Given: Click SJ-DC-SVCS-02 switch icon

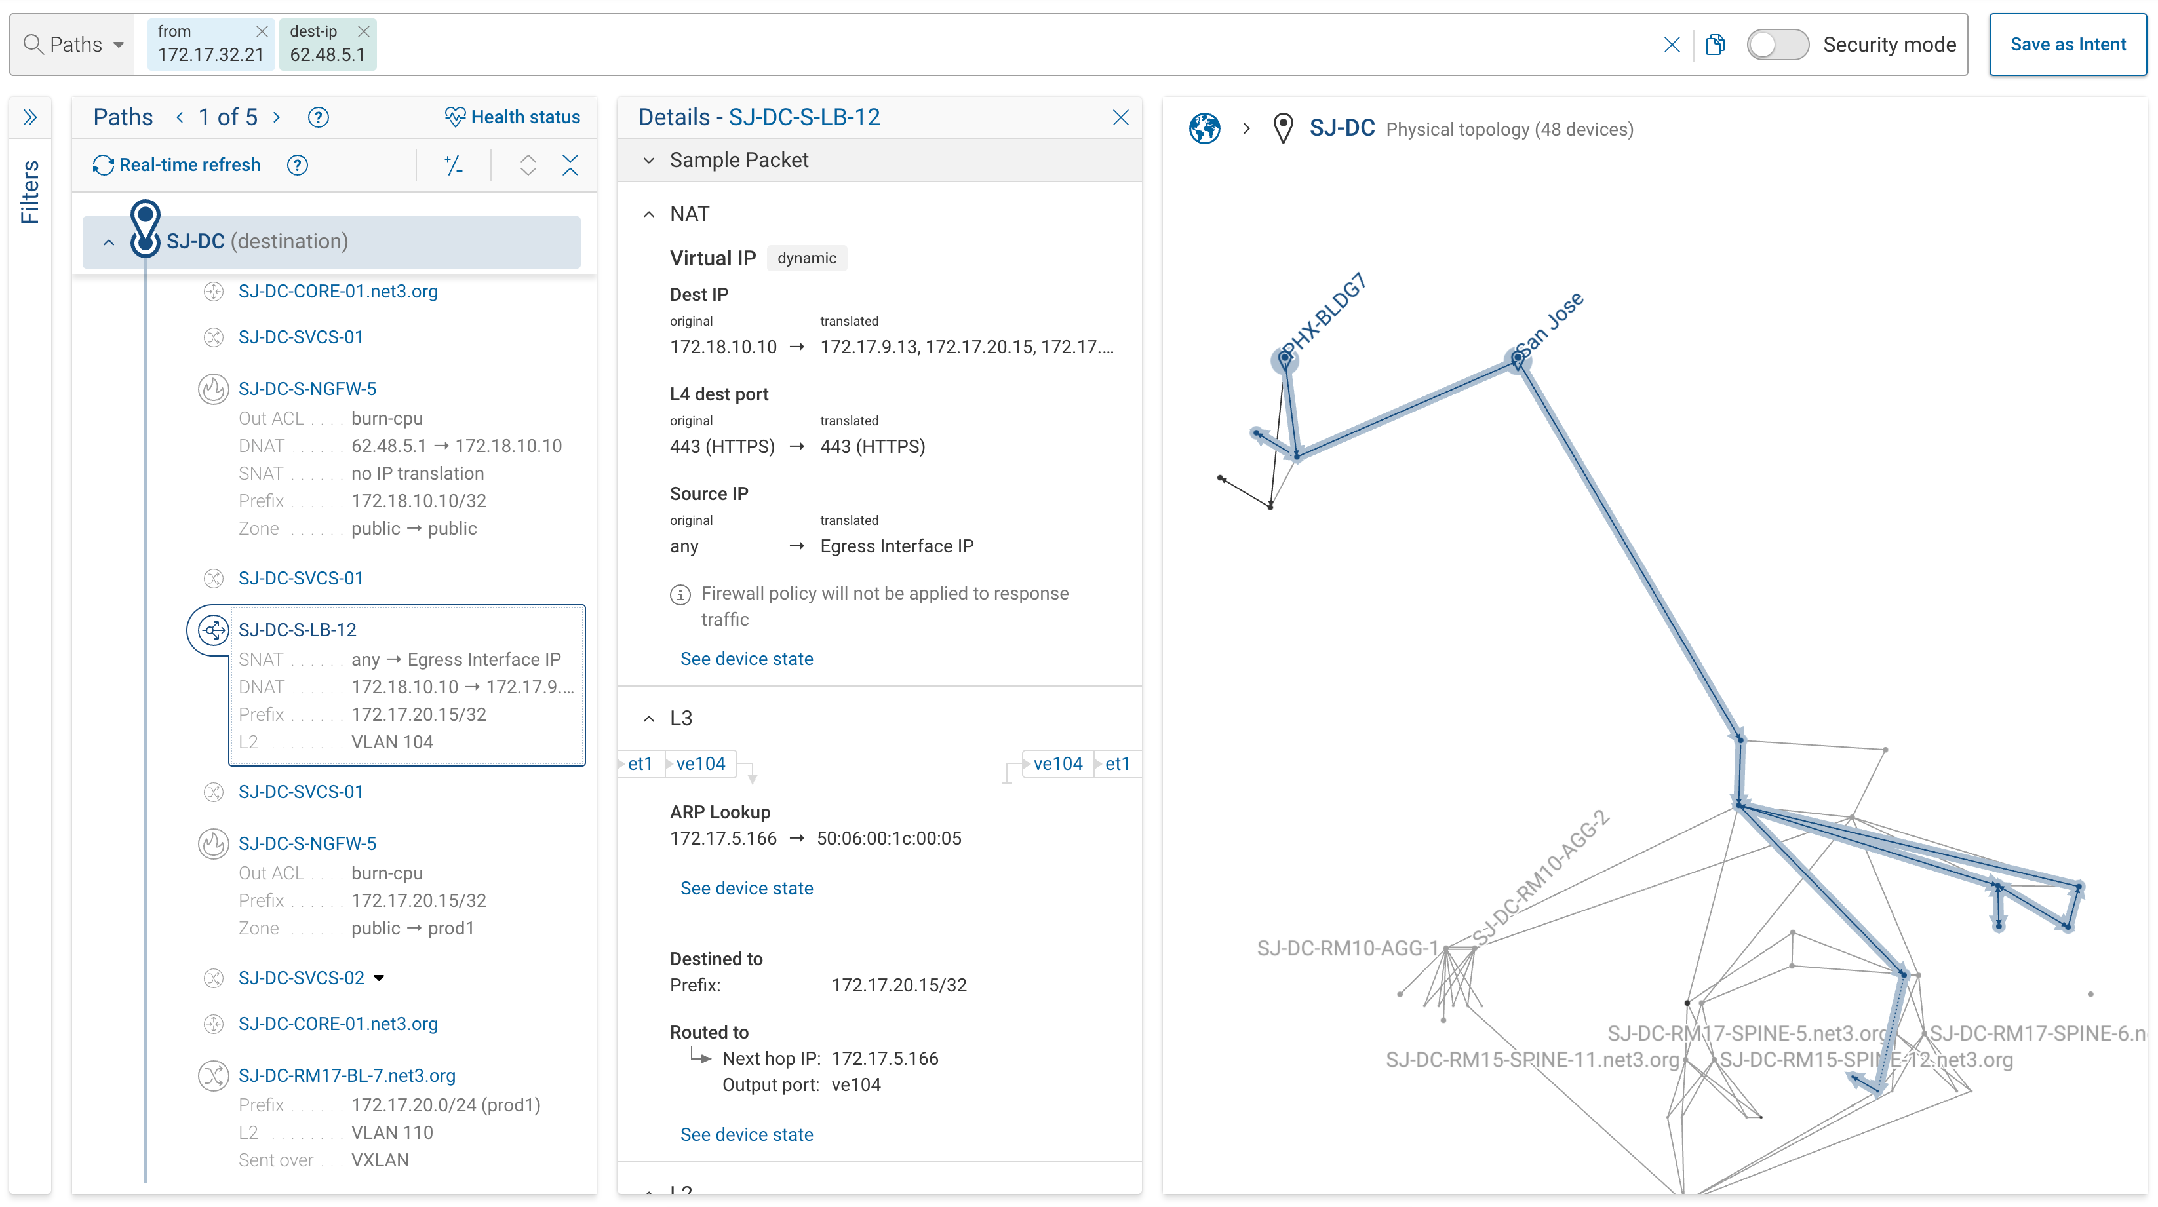Looking at the screenshot, I should 214,978.
